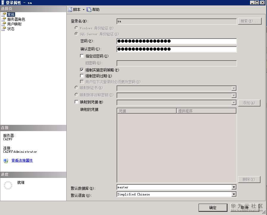Select SQL Server 身份验证 radio button

click(x=76, y=34)
